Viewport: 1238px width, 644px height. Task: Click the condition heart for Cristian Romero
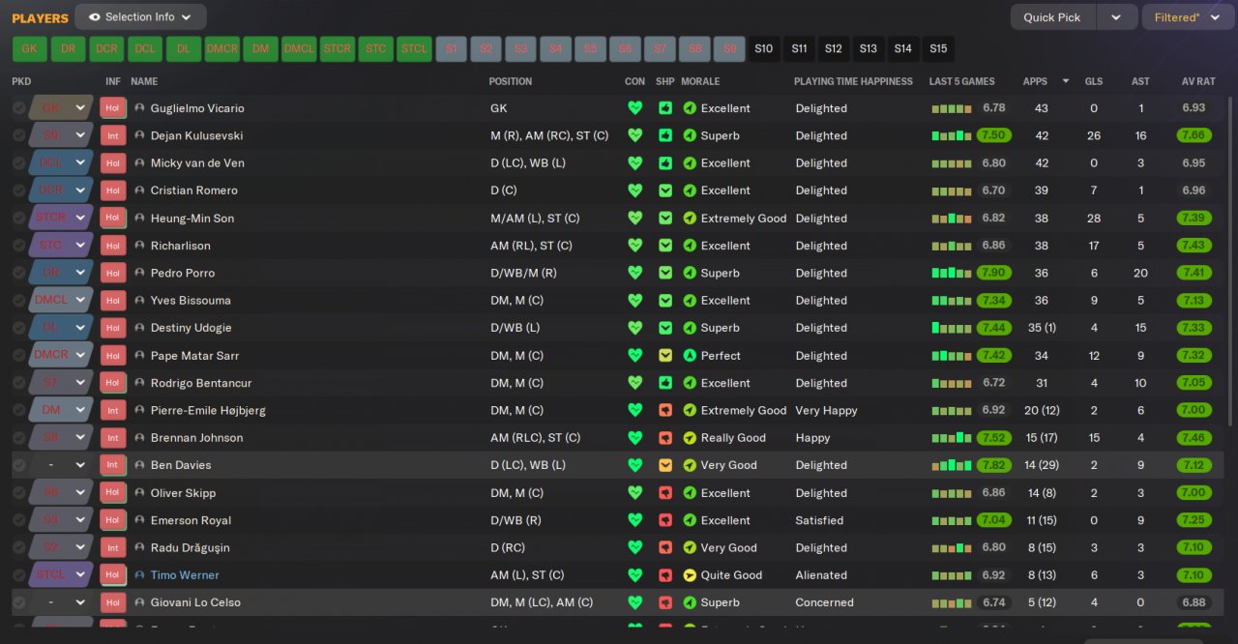coord(634,190)
